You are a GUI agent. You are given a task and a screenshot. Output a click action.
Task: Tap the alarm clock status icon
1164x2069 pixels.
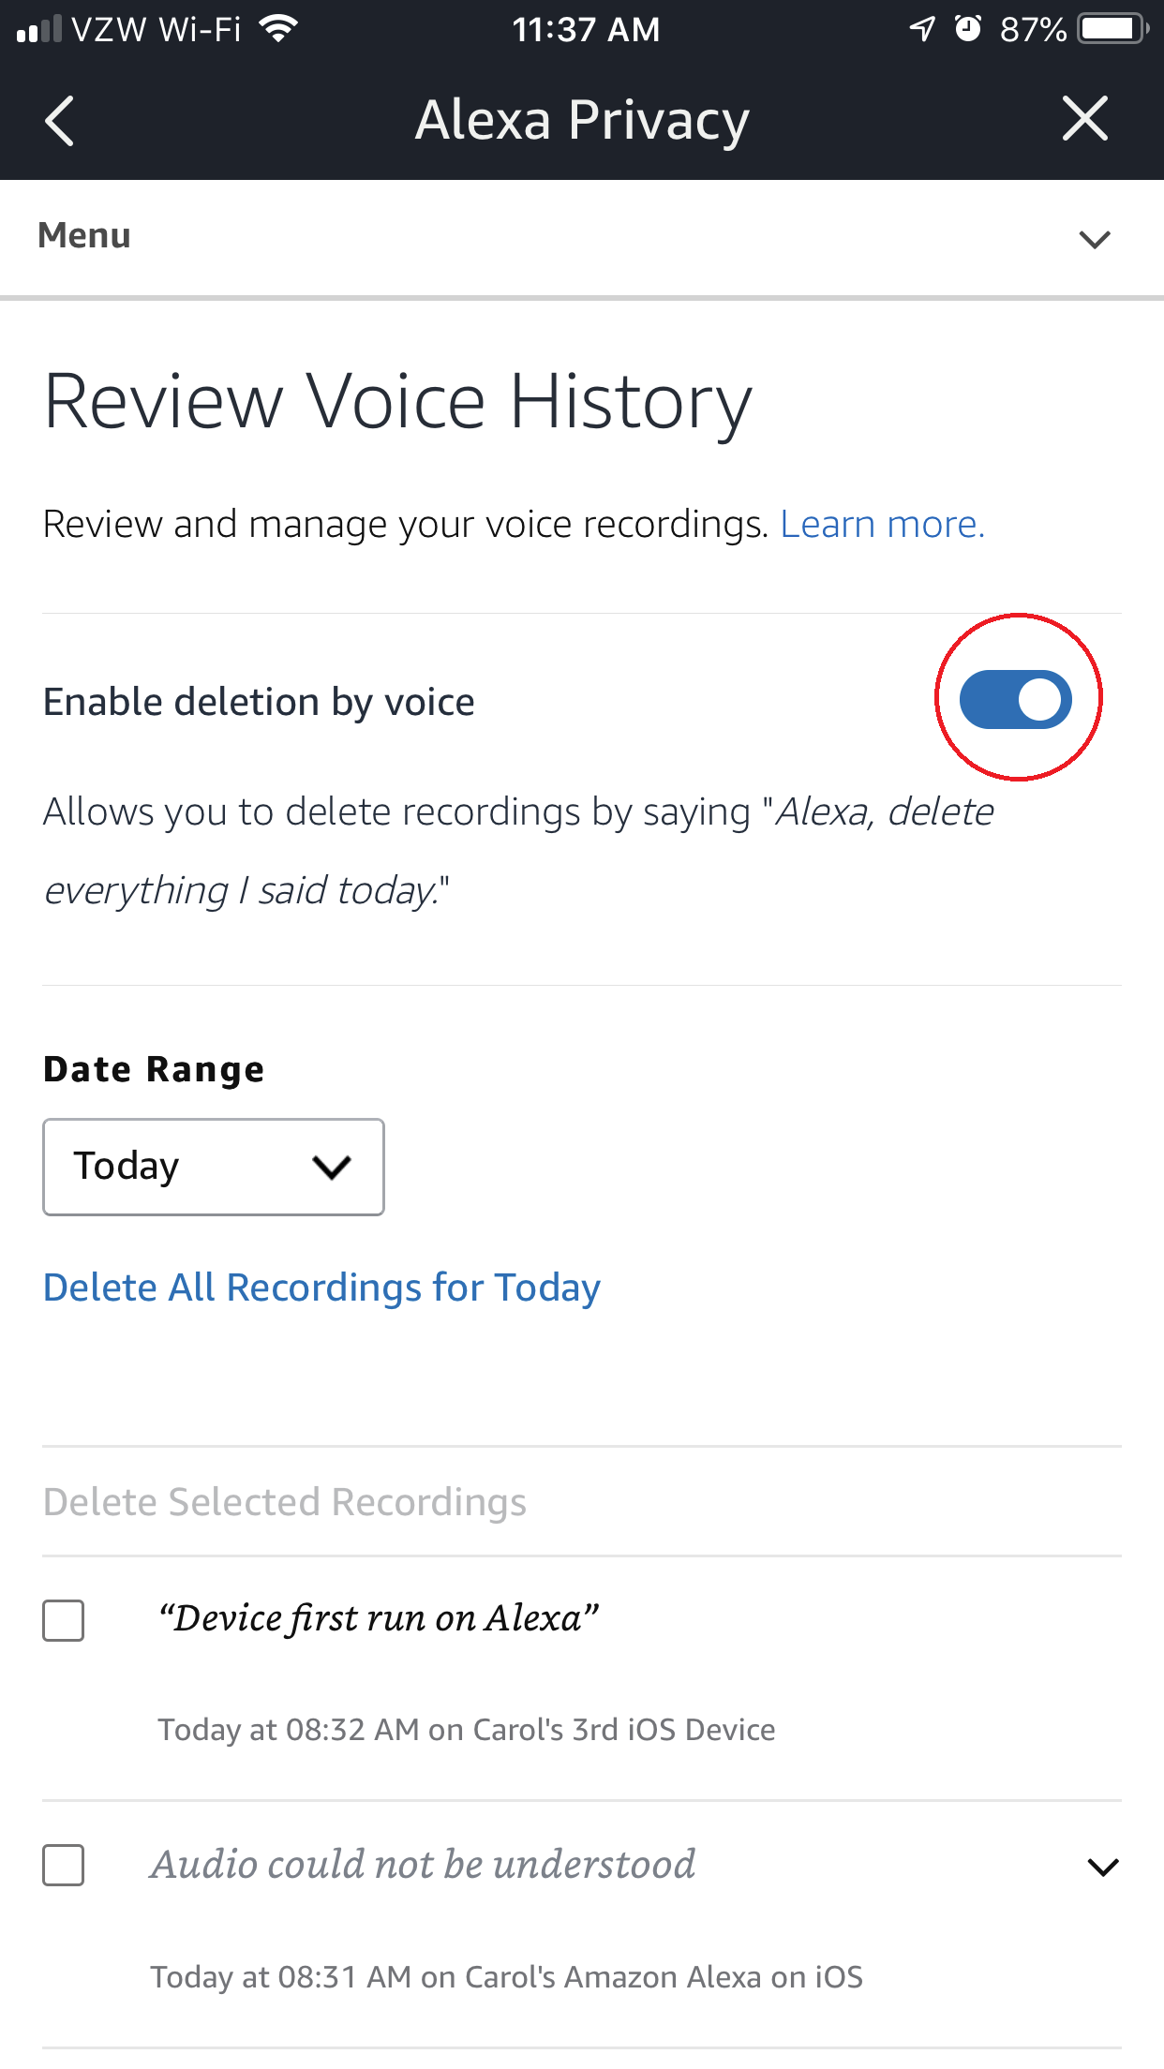click(x=968, y=28)
